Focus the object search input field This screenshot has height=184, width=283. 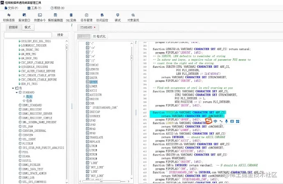click(x=28, y=35)
